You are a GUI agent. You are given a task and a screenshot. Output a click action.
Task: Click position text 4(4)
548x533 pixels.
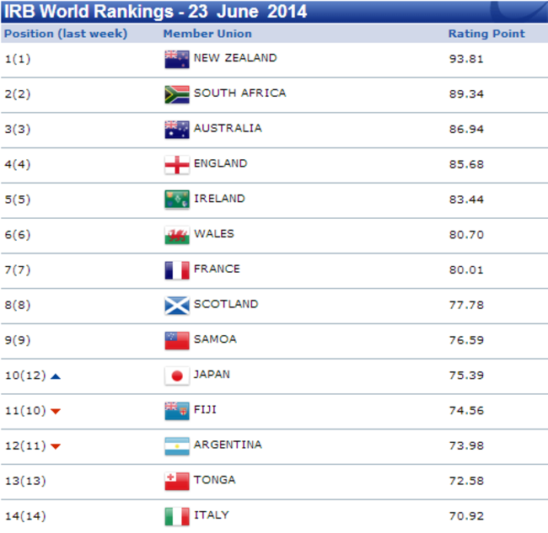(18, 164)
